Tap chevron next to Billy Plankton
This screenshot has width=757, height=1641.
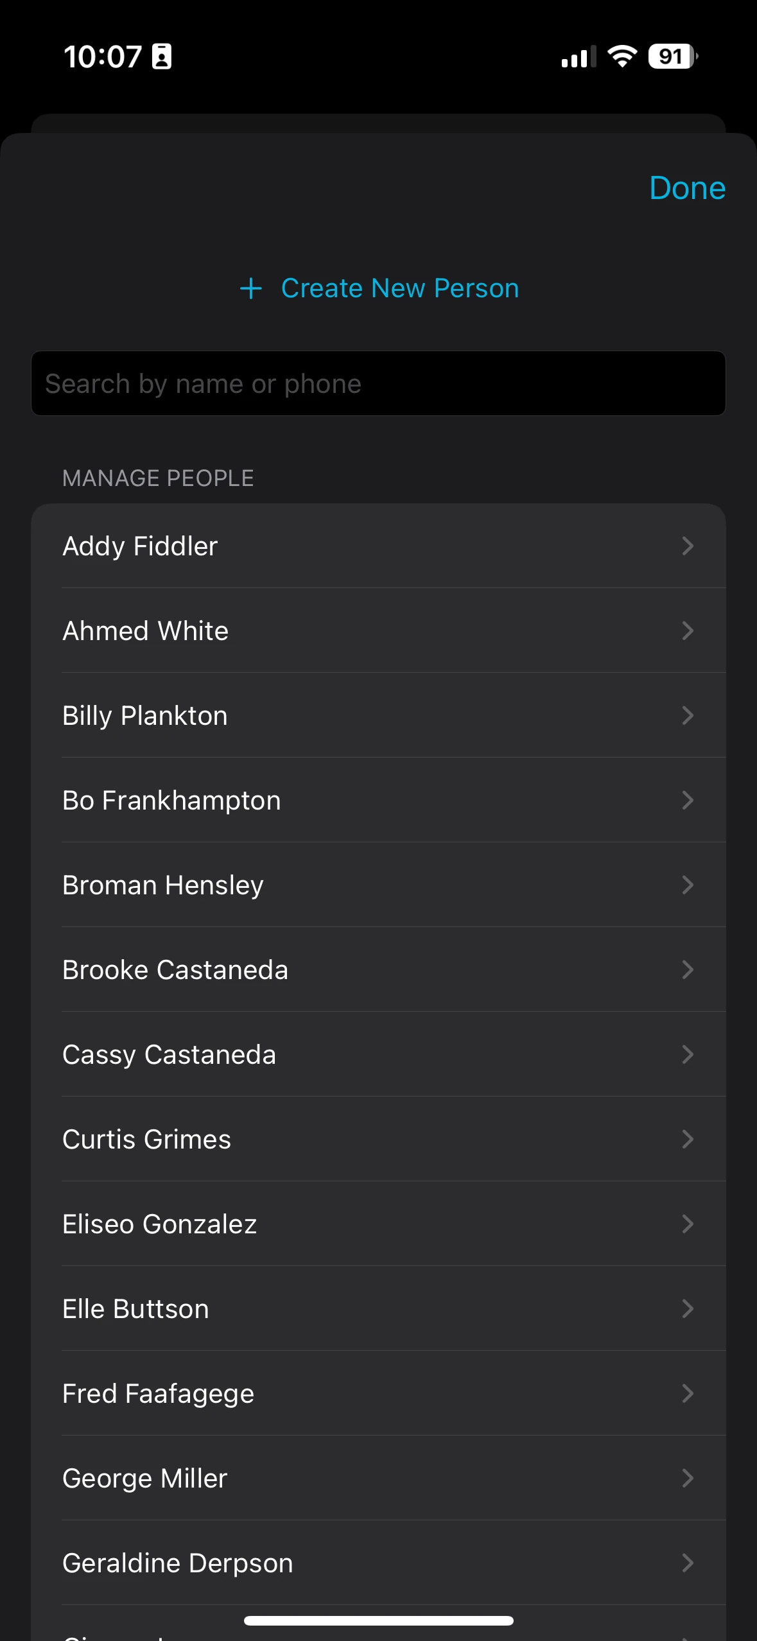(x=688, y=715)
